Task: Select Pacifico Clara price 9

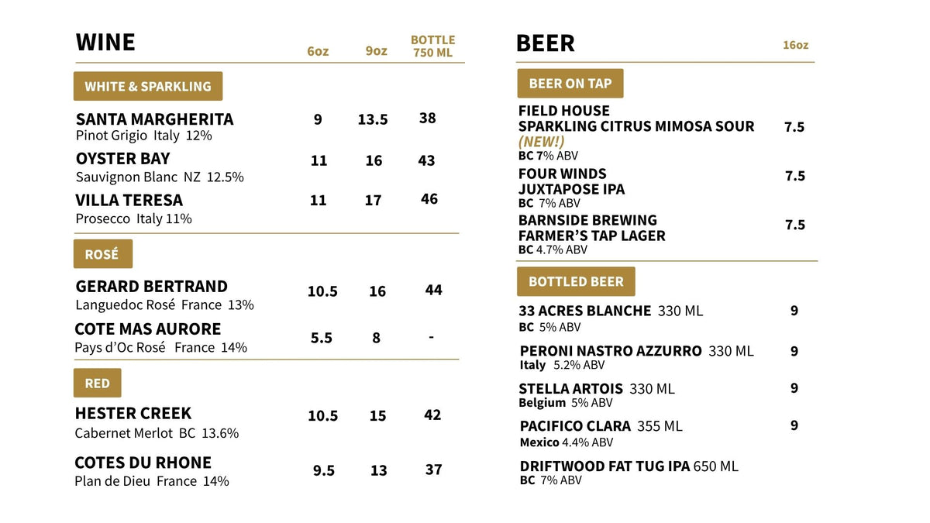Action: coord(794,425)
